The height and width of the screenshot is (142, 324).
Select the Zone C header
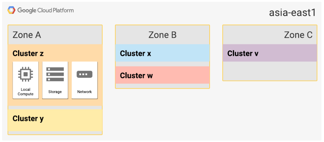(270, 35)
